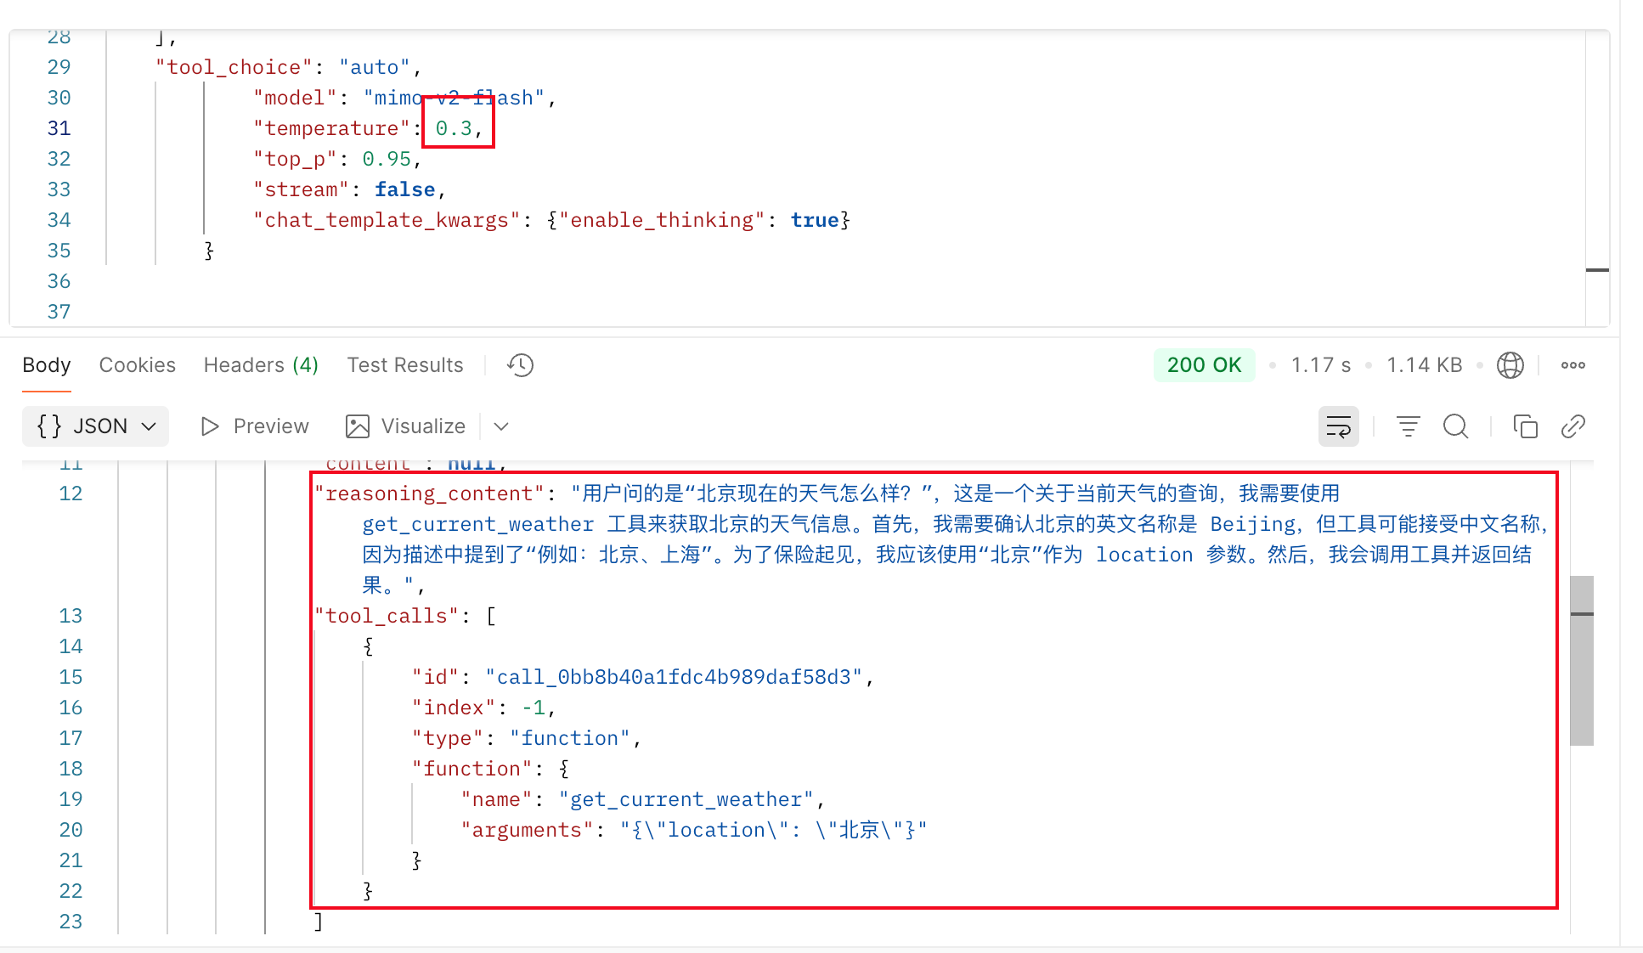Click the Preview button
Viewport: 1643px width, 953px height.
(x=255, y=426)
